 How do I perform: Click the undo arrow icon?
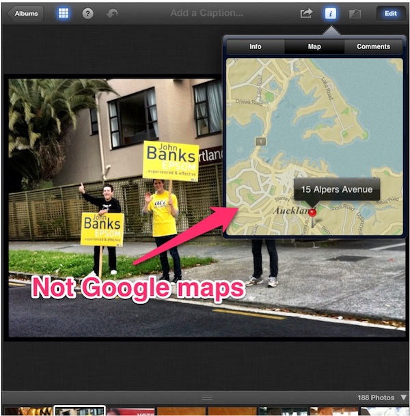[112, 13]
